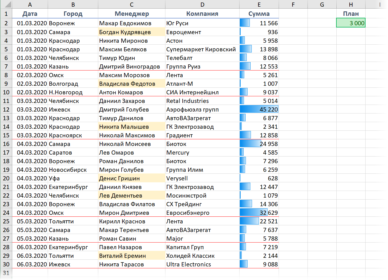
Task: Select the plan value cell 3 000
Action: pyautogui.click(x=351, y=23)
